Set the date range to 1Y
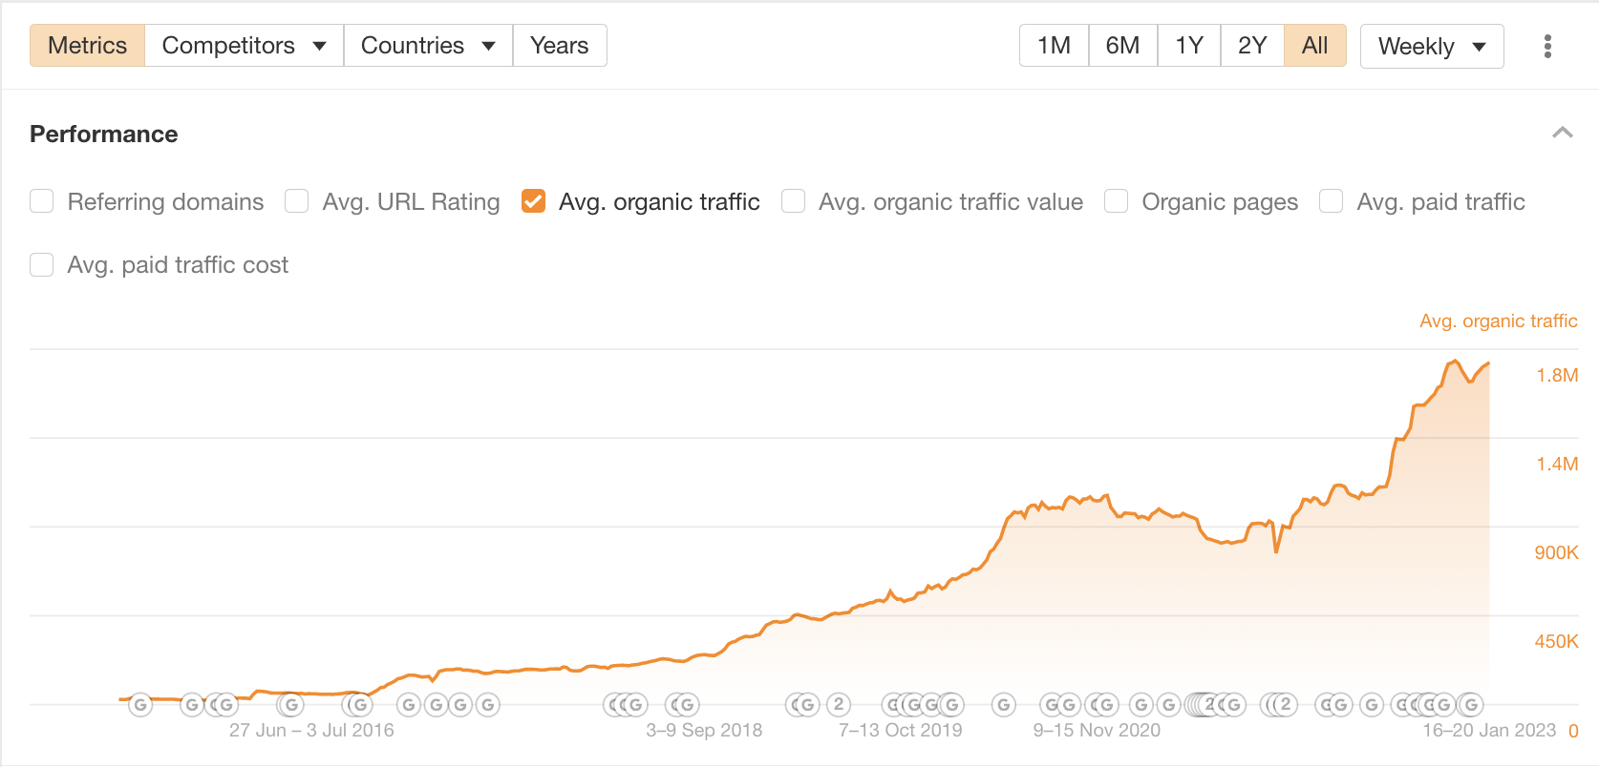Screen dimensions: 1599x767 point(1188,45)
